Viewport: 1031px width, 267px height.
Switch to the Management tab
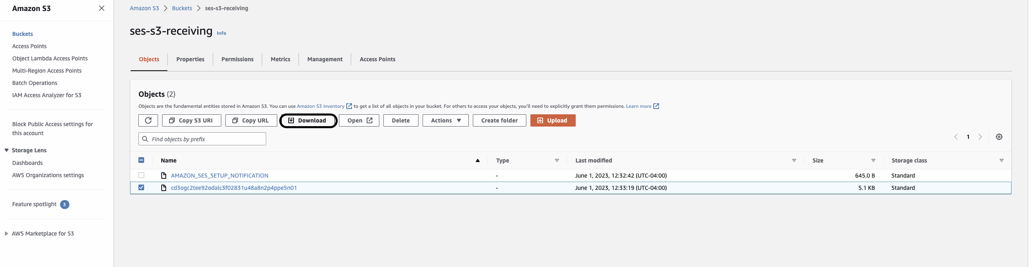click(325, 59)
